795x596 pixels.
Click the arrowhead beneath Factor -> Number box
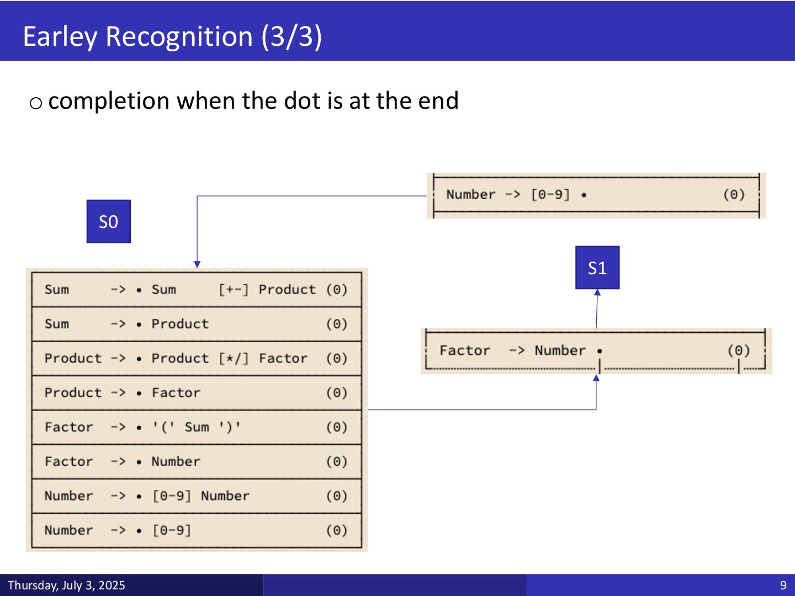tap(596, 377)
